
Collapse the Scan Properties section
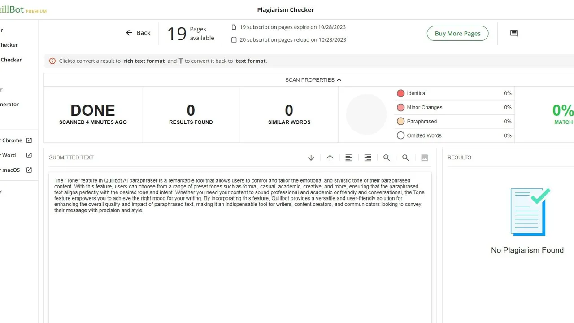[x=313, y=80]
